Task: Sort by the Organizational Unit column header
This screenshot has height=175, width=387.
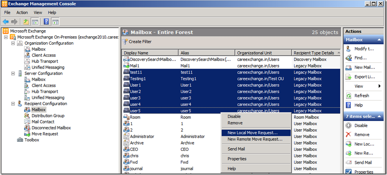Action: coord(263,53)
